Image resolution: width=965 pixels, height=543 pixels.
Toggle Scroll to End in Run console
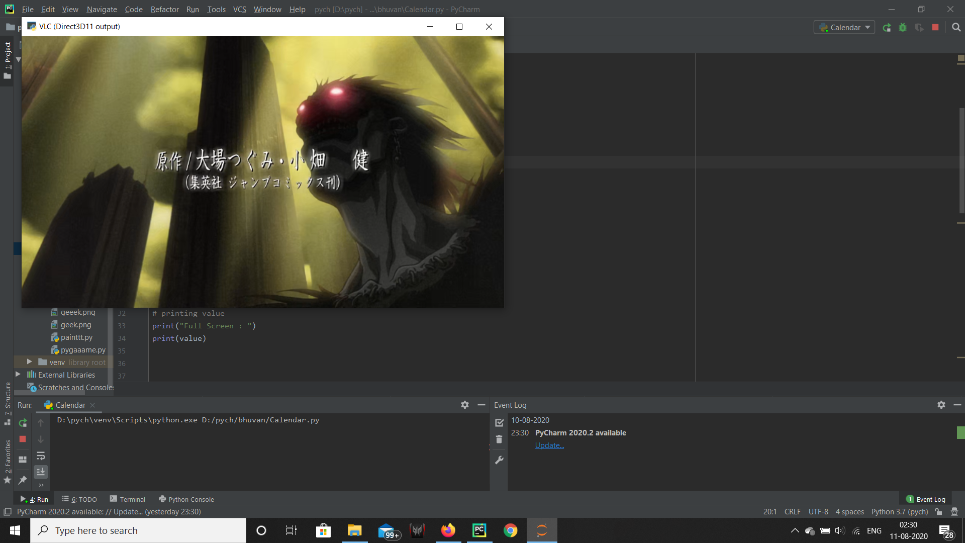[41, 472]
